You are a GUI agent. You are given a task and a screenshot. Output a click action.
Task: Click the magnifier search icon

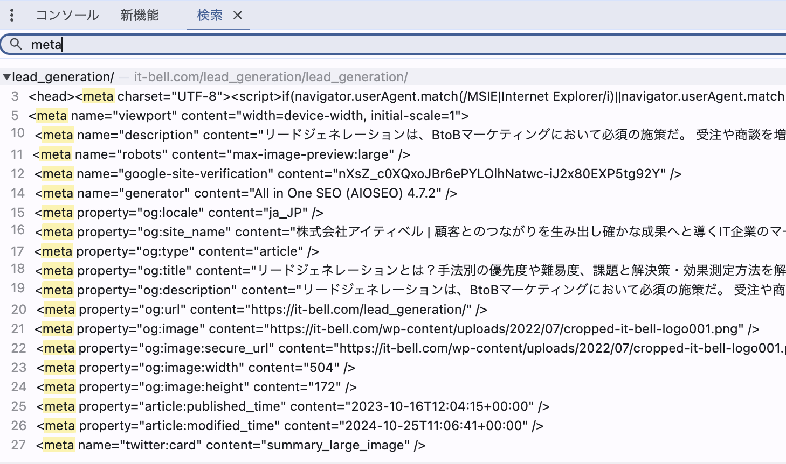pyautogui.click(x=16, y=44)
